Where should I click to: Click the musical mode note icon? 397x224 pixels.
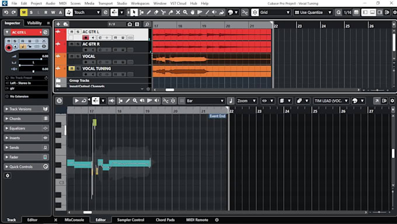tap(231, 101)
